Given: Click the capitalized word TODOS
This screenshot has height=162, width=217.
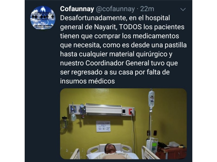Looking at the screenshot, I should [130, 27].
